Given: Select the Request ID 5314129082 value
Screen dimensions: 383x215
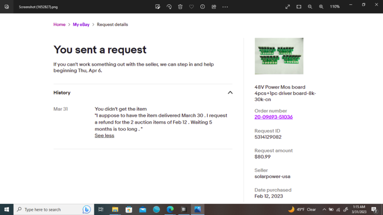Looking at the screenshot, I should 268,137.
